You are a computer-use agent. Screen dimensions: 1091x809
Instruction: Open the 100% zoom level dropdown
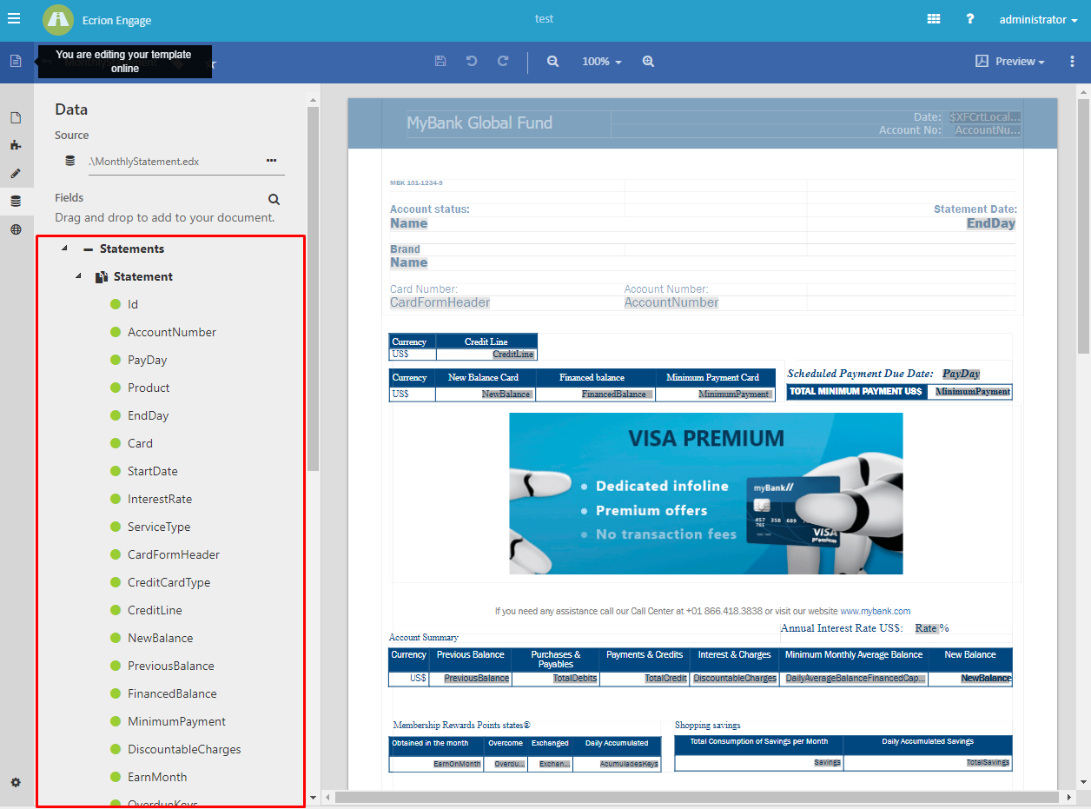601,62
